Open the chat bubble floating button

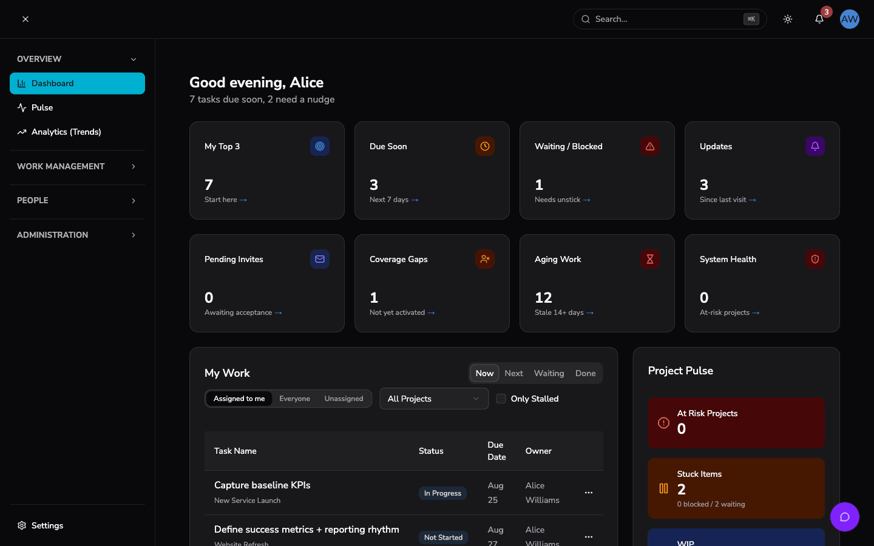click(x=845, y=517)
